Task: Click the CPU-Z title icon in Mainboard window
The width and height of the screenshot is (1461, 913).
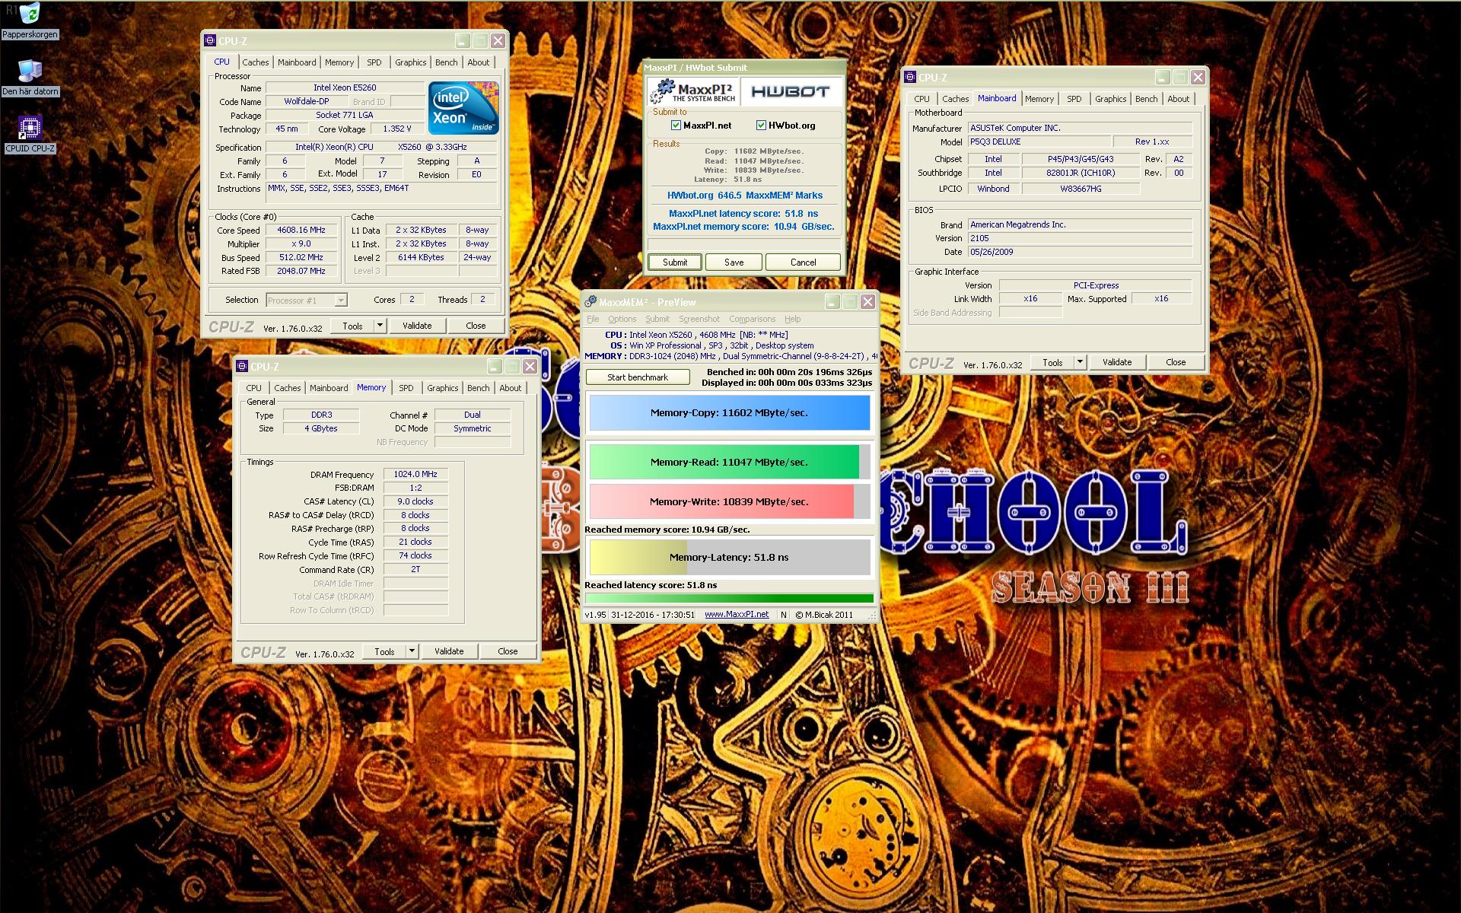Action: (910, 78)
